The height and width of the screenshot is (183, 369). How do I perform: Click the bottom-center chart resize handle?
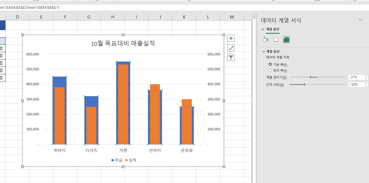pos(123,167)
